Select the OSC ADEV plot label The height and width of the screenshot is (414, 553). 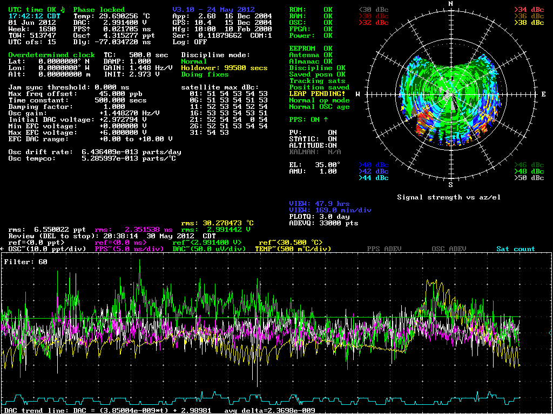pyautogui.click(x=449, y=249)
